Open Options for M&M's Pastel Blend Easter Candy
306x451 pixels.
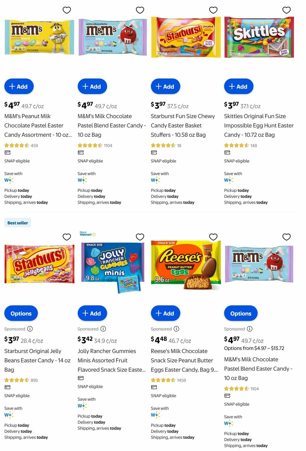240,313
